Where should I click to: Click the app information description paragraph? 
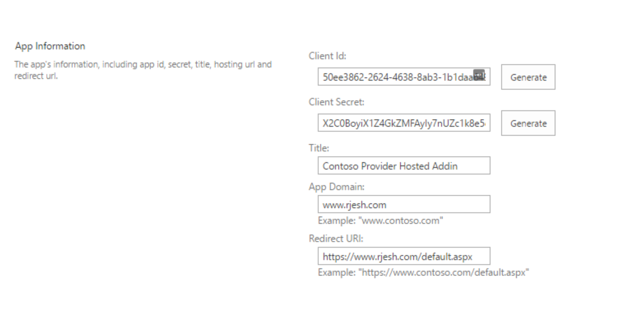143,70
